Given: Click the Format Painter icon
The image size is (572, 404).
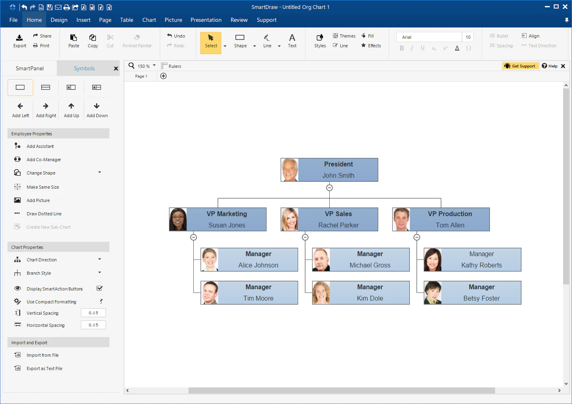Looking at the screenshot, I should pyautogui.click(x=137, y=37).
